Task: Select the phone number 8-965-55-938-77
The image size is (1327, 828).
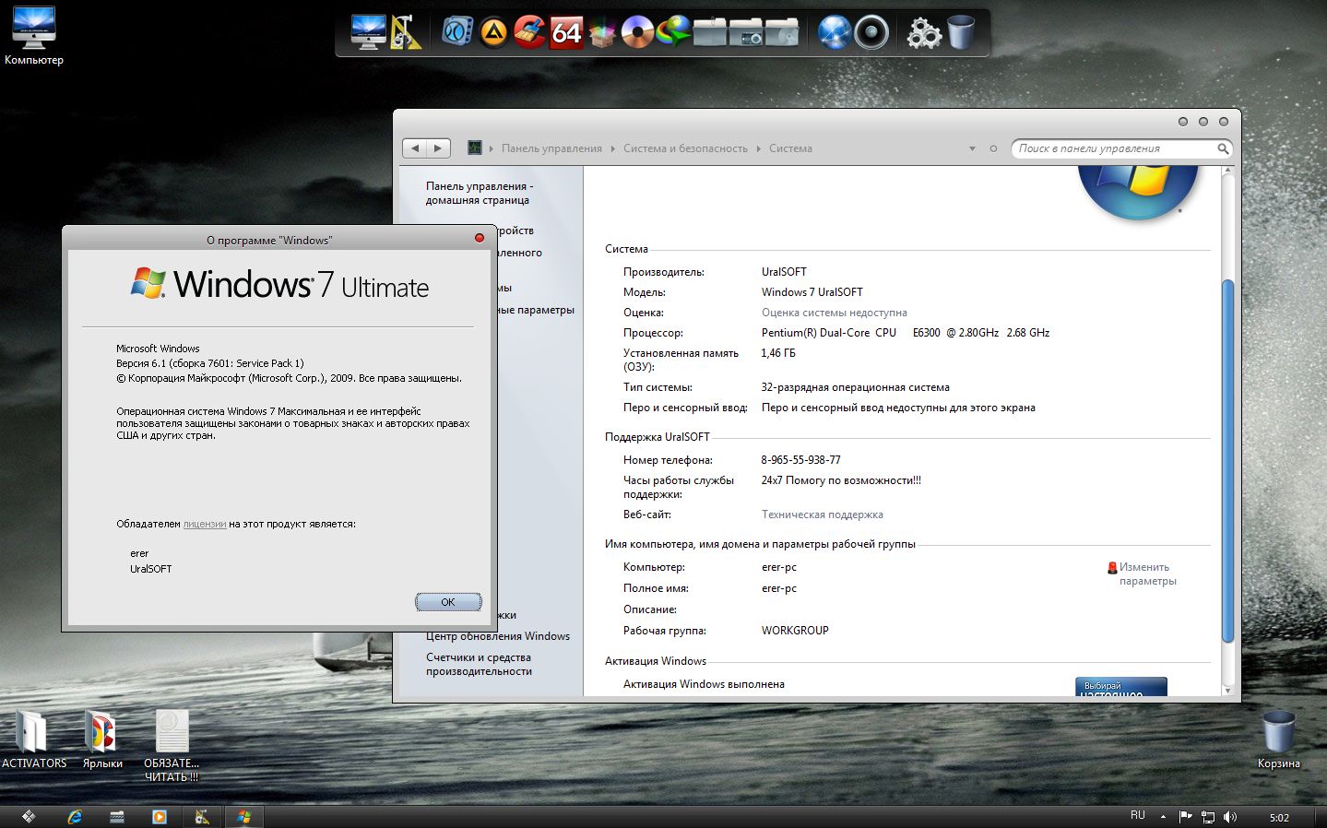Action: [x=800, y=460]
